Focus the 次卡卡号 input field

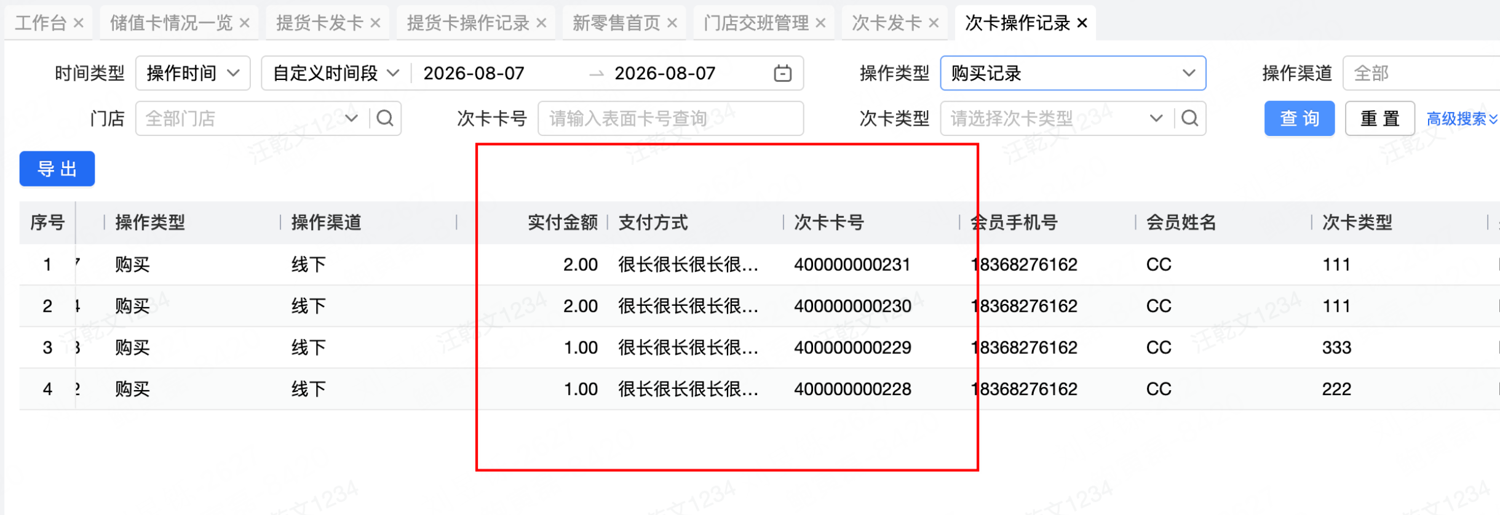pyautogui.click(x=670, y=118)
